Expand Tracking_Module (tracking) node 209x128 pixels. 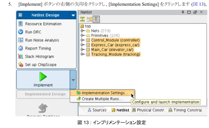[x=82, y=54]
